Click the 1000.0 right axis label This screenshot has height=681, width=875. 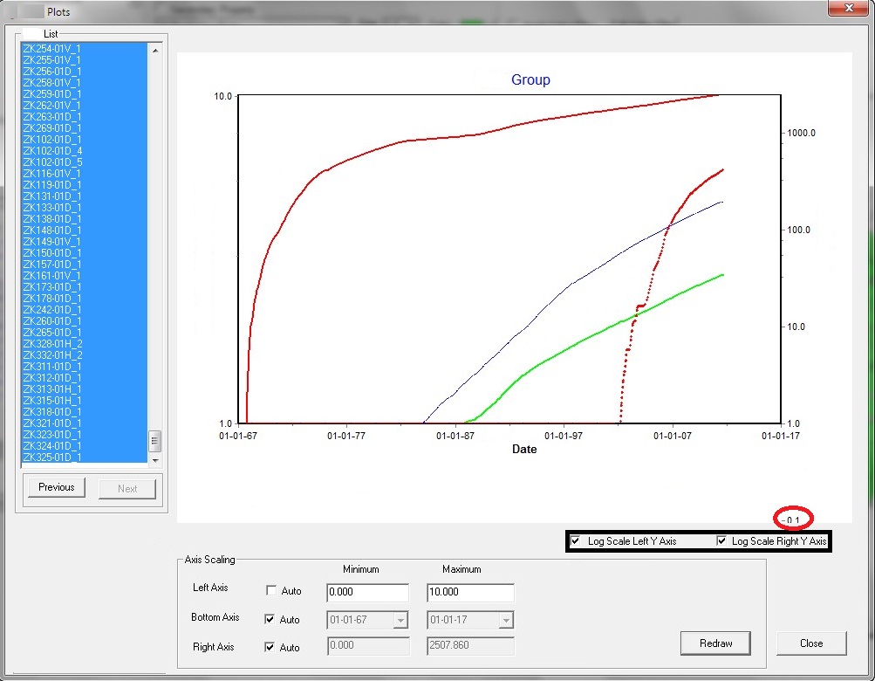coord(802,133)
